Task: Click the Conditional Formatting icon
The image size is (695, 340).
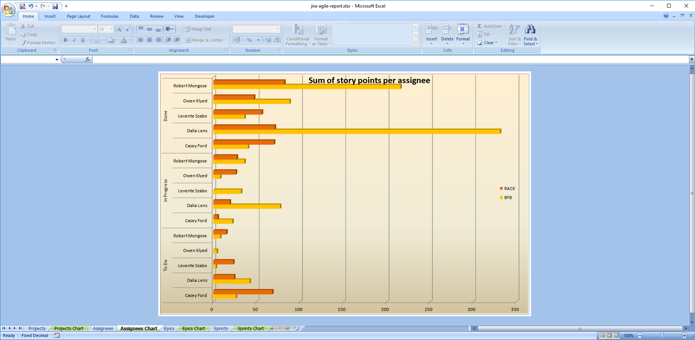Action: click(x=298, y=29)
